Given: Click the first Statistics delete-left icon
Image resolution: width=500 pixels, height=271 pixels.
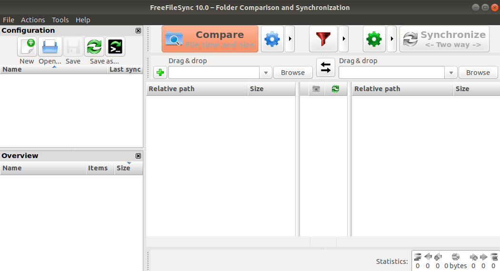Looking at the screenshot, I should [x=418, y=257].
